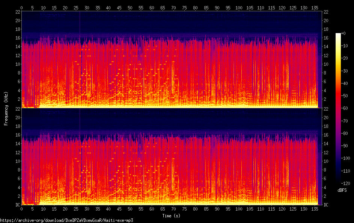Click the archive.org Haiti.exe.mp3 URL
The height and width of the screenshot is (223, 354).
click(x=66, y=220)
